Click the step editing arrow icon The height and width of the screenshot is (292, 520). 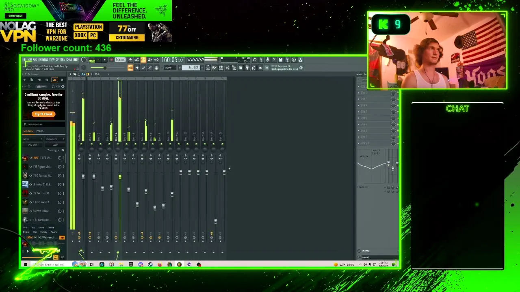click(137, 68)
